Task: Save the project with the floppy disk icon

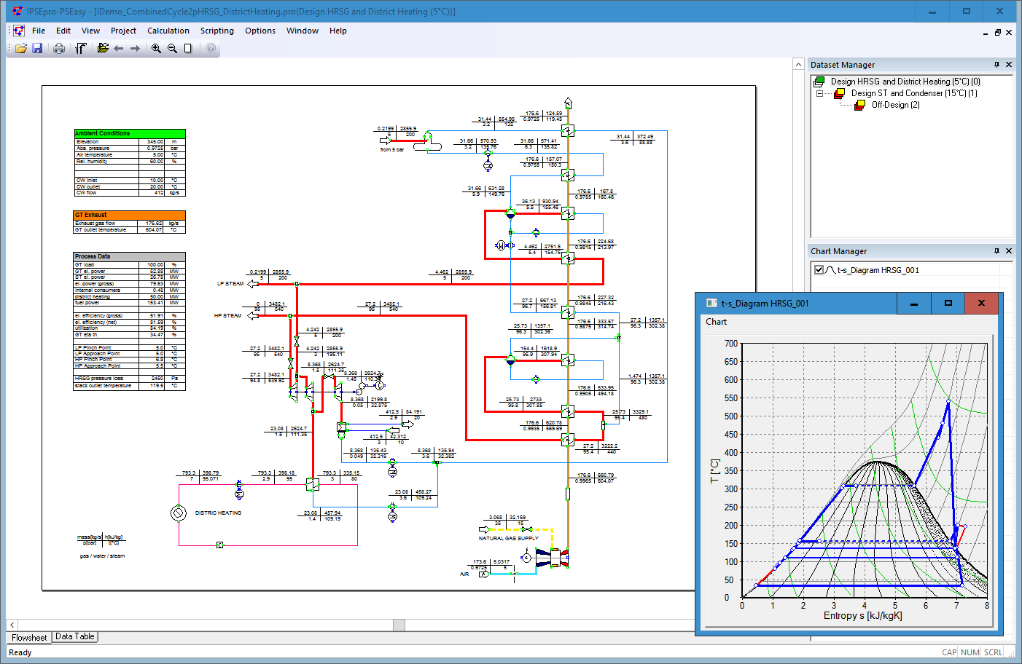Action: [x=37, y=48]
